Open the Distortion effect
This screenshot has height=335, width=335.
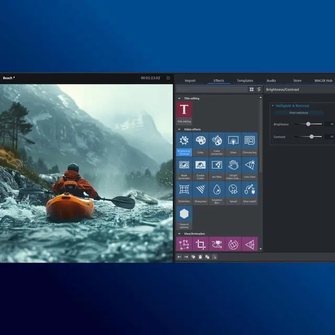(184, 193)
